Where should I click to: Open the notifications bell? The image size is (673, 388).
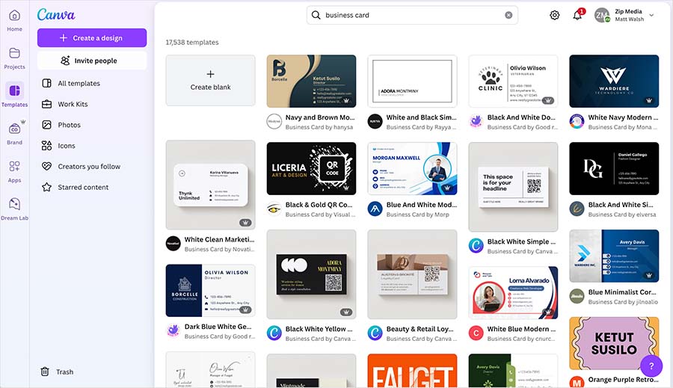click(x=578, y=15)
